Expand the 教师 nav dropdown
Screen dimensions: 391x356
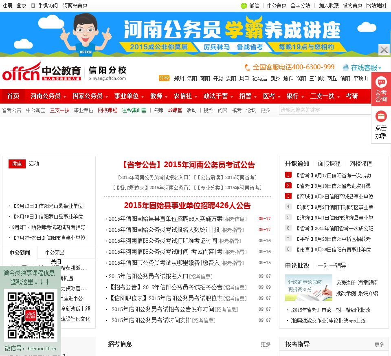166,97
